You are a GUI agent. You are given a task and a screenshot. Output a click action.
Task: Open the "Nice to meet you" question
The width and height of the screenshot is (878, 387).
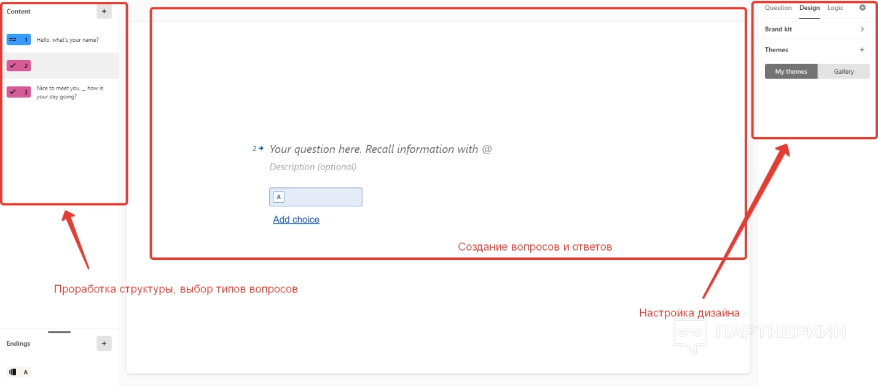pyautogui.click(x=69, y=92)
